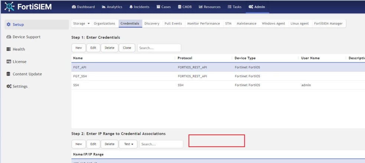Sort by the Protocol column header

coord(185,58)
